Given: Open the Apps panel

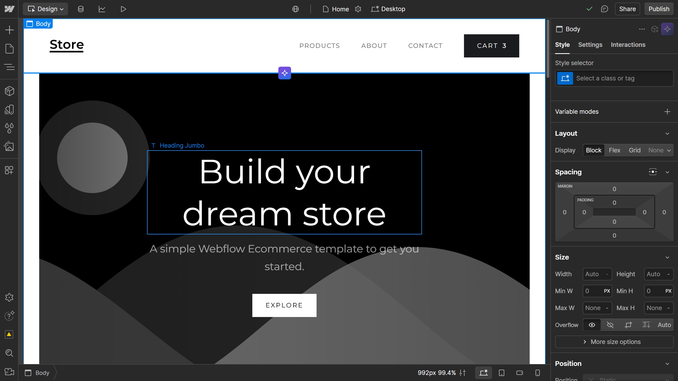Looking at the screenshot, I should (10, 170).
